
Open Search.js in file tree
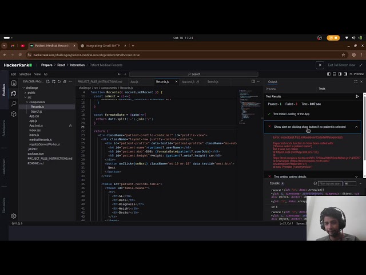pos(37,111)
